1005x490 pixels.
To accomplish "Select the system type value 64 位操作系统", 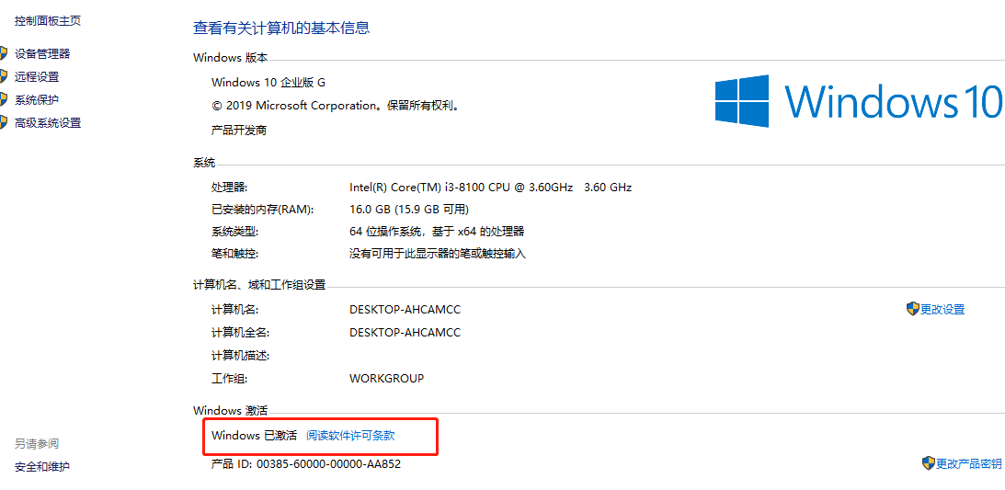I will click(437, 232).
